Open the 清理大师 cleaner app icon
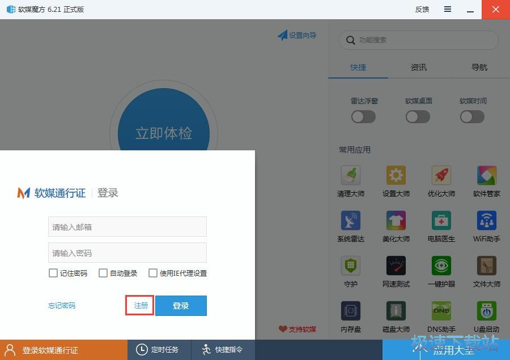 tap(351, 175)
